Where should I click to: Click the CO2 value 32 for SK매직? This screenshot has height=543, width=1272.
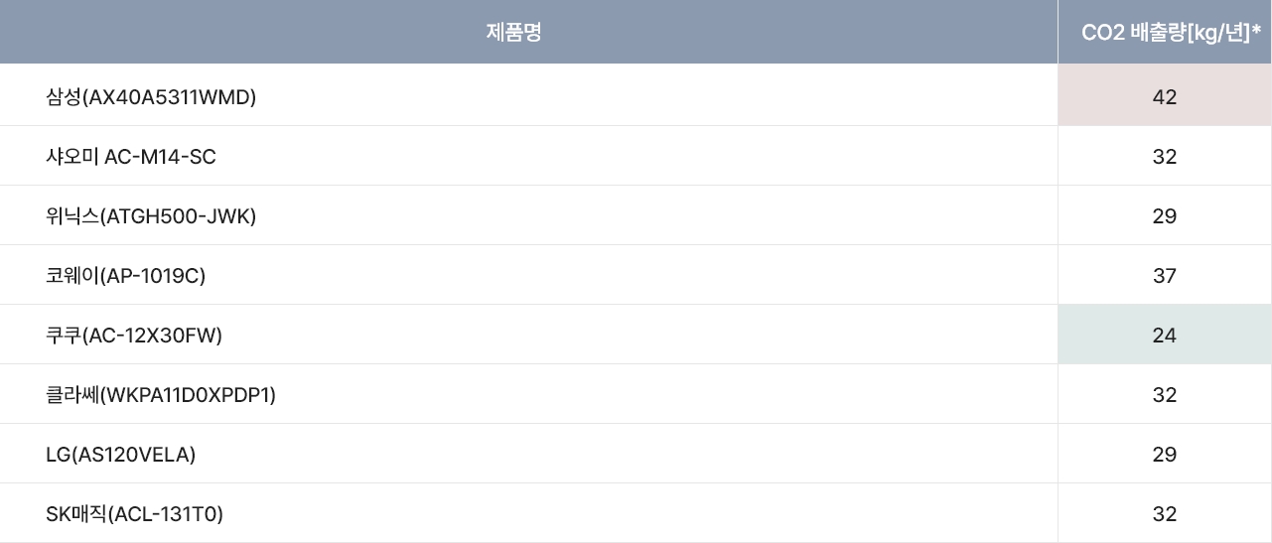coord(1165,514)
